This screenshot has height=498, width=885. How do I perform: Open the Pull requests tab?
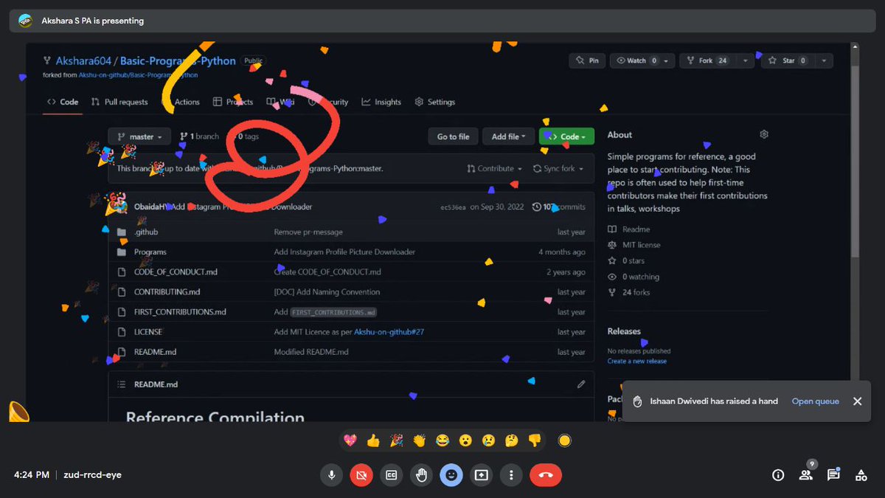pos(119,102)
